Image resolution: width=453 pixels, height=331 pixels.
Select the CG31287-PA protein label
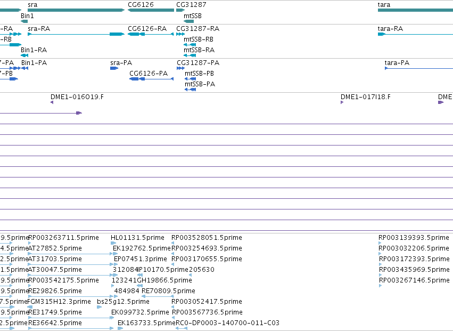[x=198, y=63]
